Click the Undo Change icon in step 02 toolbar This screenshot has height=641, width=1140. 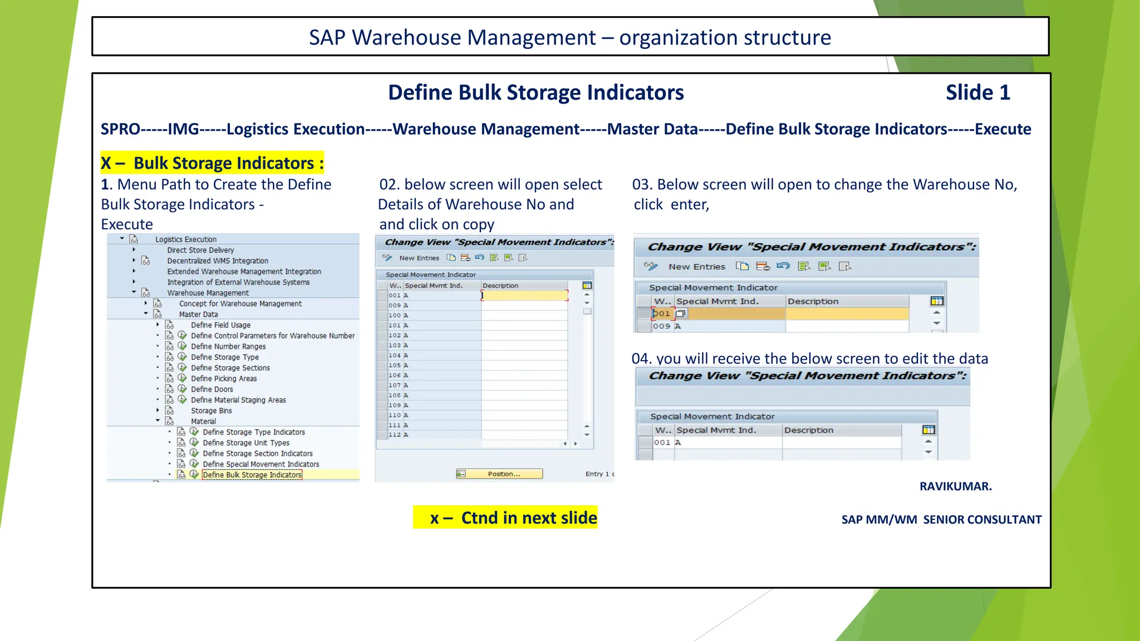coord(479,258)
